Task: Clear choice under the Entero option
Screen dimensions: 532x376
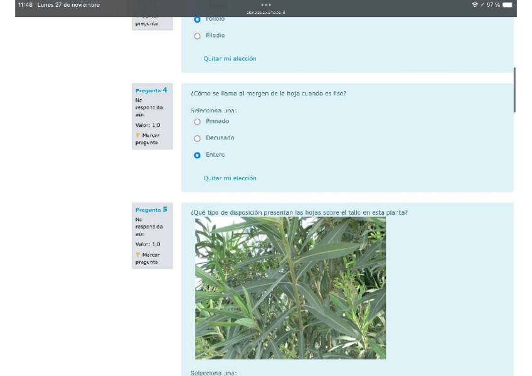Action: 230,178
